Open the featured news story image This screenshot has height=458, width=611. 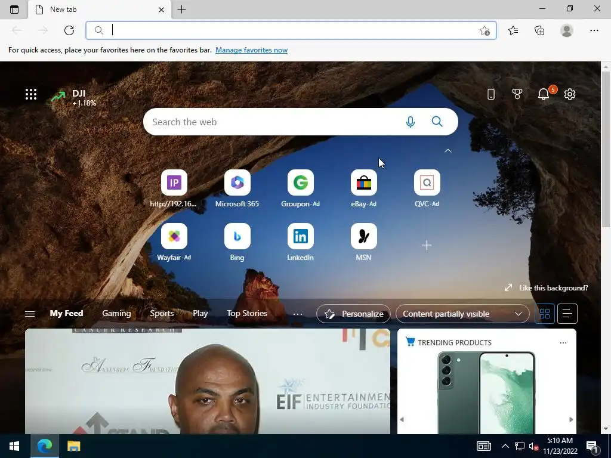click(x=208, y=381)
